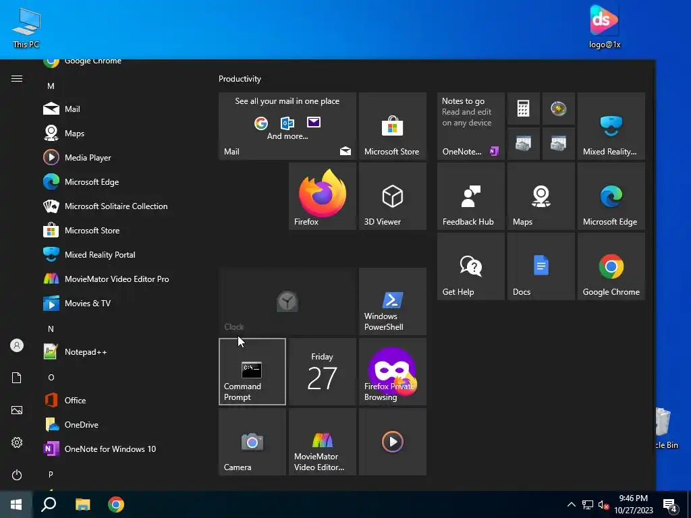Open the Mail tile in Productivity group
The width and height of the screenshot is (691, 518).
287,126
